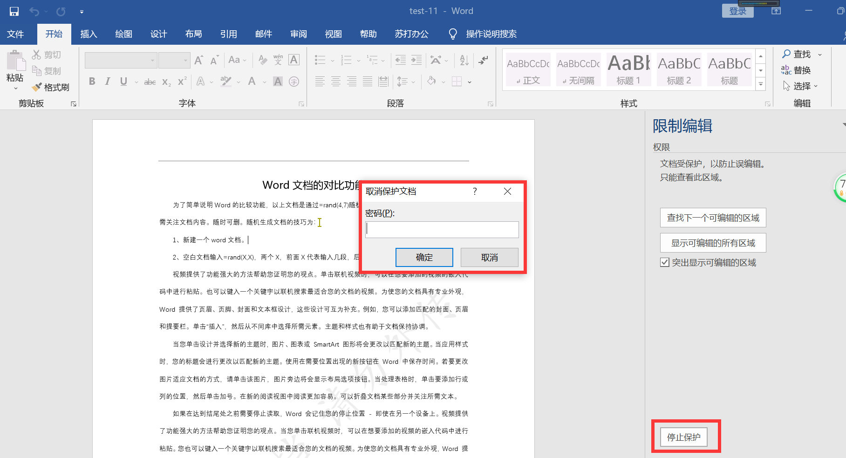Uncheck highlight editable regions checkbox

tap(665, 262)
